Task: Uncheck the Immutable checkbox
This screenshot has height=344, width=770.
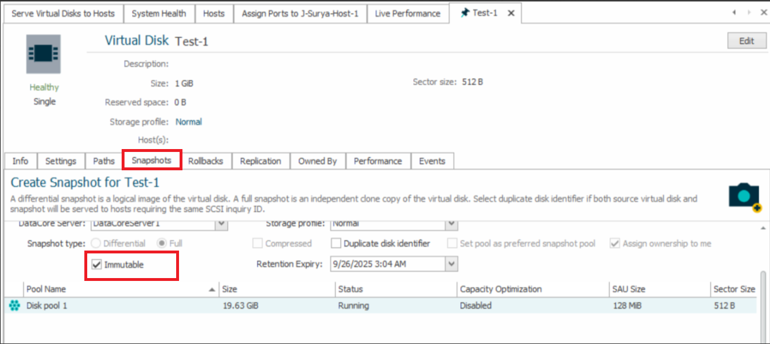Action: (97, 265)
